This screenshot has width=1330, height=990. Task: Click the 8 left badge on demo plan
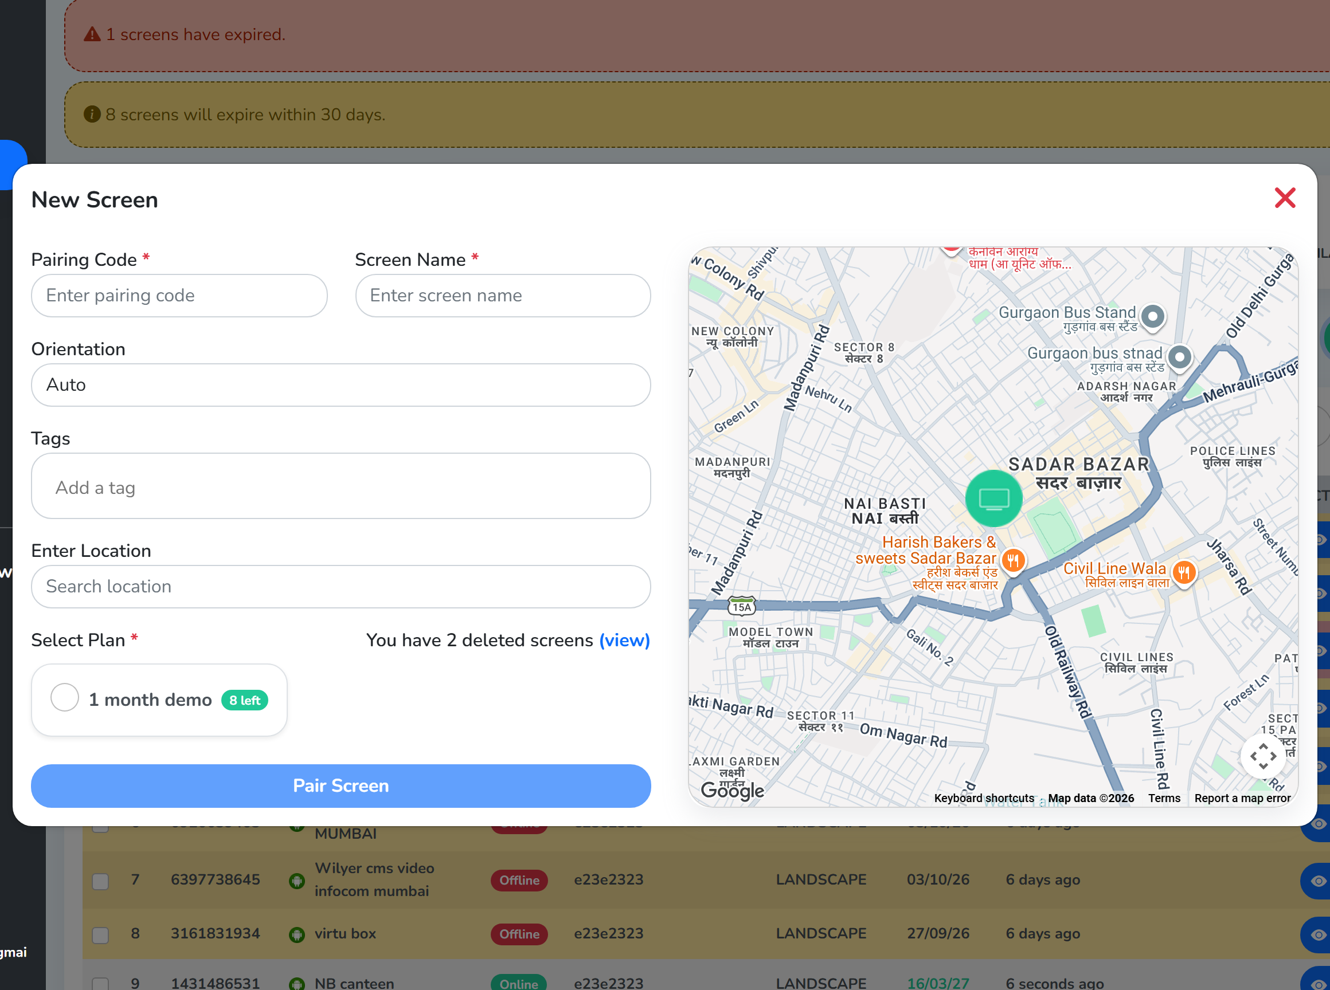[x=245, y=700]
